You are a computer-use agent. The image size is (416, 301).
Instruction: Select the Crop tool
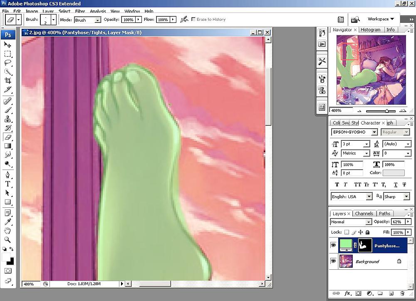(7, 80)
